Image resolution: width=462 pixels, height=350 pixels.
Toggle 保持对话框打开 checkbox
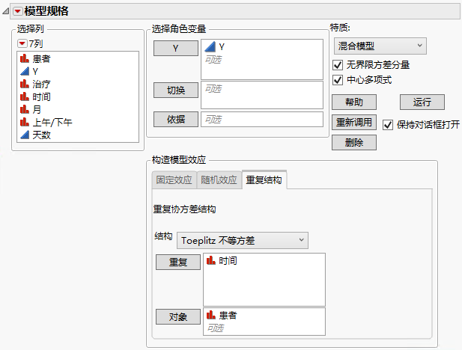[388, 124]
